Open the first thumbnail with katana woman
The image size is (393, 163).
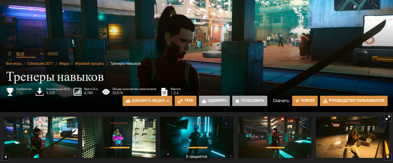point(41,137)
